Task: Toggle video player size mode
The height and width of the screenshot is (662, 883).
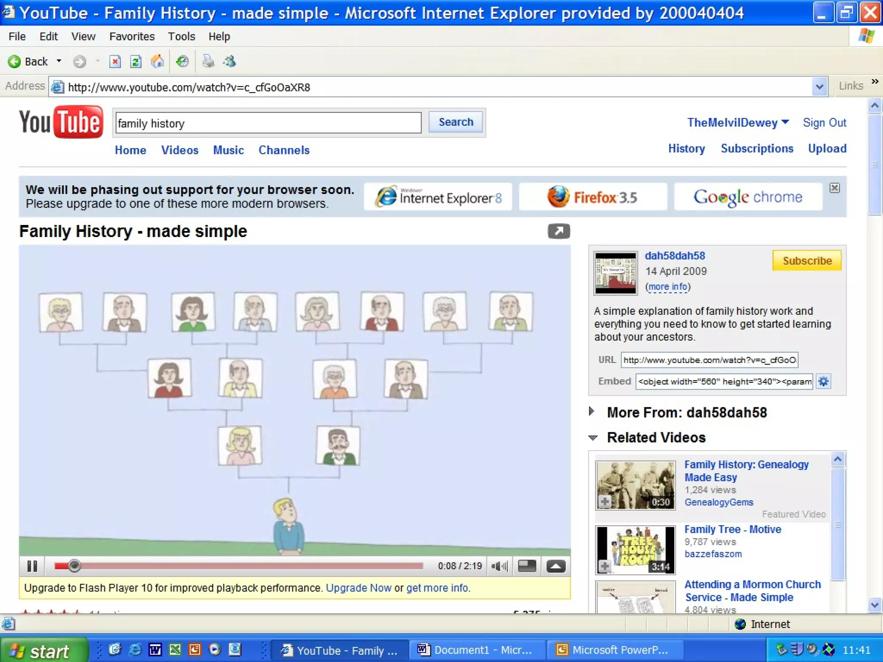Action: (527, 566)
